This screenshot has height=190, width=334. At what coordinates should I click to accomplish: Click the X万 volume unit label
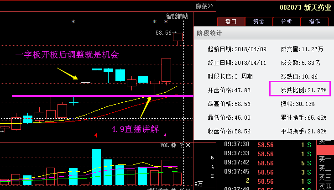[198, 184]
